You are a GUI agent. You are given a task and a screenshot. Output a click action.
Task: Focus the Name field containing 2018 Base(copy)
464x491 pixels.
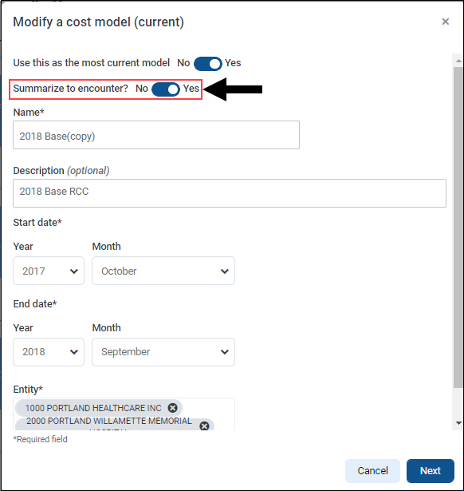tap(156, 135)
